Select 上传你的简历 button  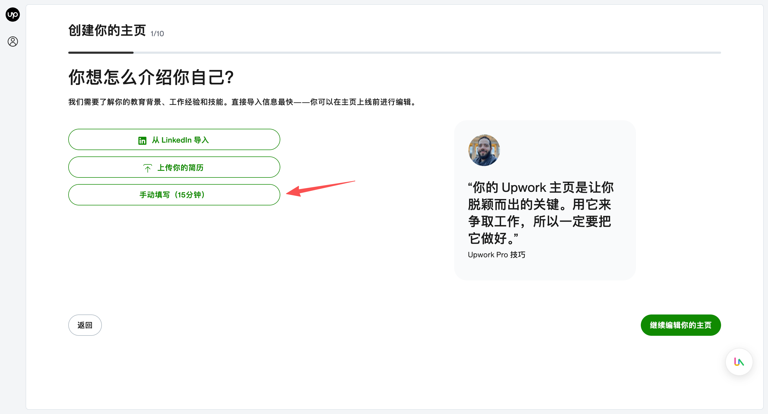click(x=174, y=167)
